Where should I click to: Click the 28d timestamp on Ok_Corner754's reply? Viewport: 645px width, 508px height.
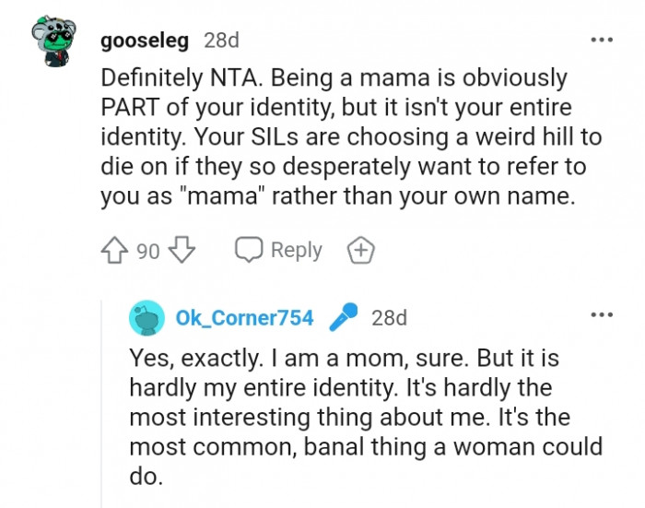389,318
